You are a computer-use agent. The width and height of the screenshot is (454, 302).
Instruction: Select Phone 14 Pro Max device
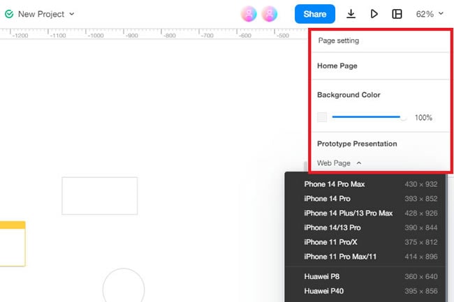coord(365,184)
